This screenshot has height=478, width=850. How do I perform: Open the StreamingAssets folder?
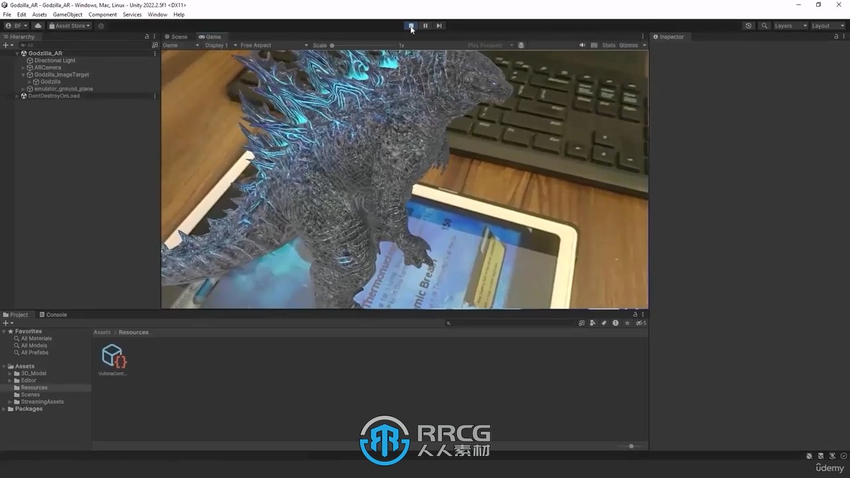click(42, 402)
